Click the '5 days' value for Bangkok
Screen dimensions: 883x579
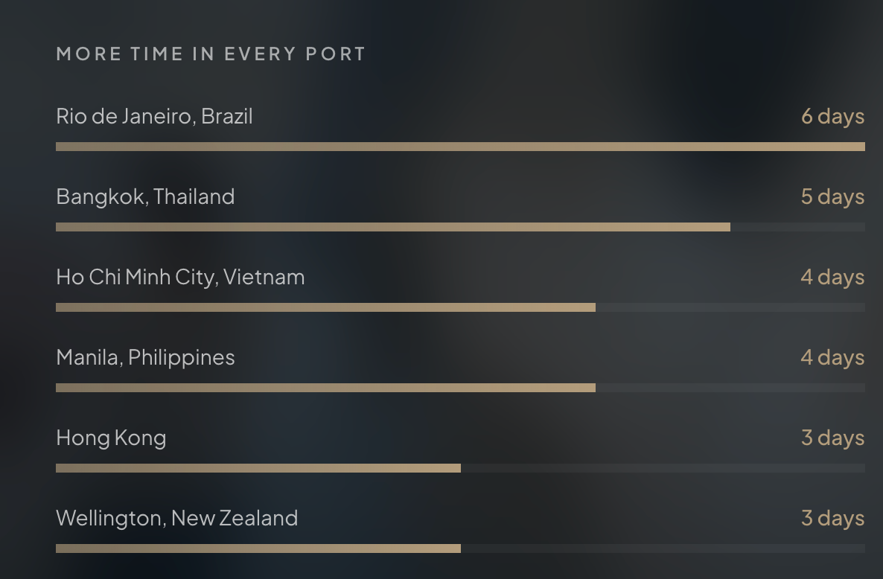coord(833,197)
